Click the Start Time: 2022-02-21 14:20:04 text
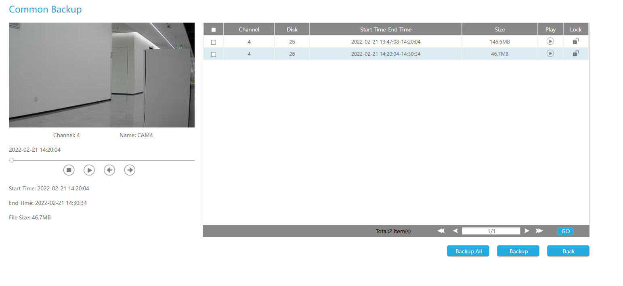This screenshot has width=623, height=286. coord(49,188)
